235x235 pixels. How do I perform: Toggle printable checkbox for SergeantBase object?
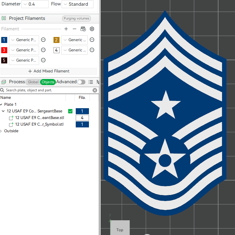(70, 111)
